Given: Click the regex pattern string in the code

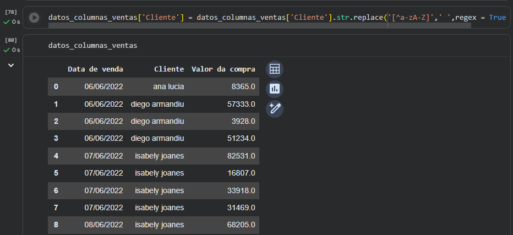Looking at the screenshot, I should pyautogui.click(x=409, y=18).
